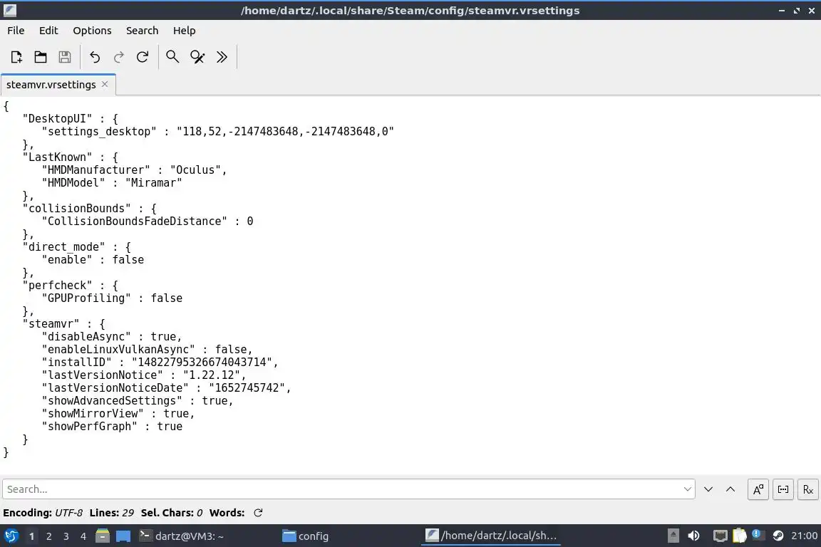Open the Lubuntu start menu
Viewport: 821px width, 547px height.
click(11, 536)
